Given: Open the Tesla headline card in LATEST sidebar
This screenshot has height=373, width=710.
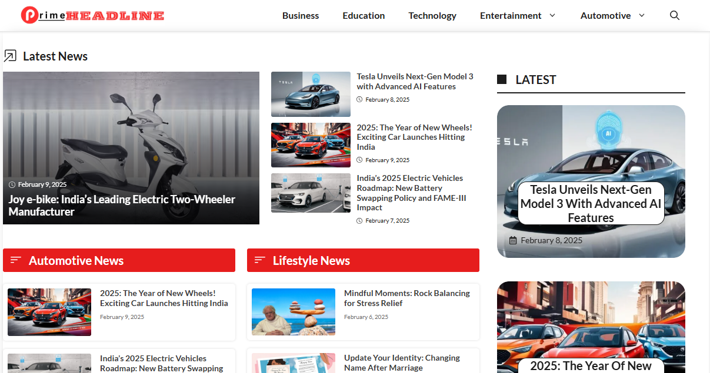Looking at the screenshot, I should coord(591,204).
